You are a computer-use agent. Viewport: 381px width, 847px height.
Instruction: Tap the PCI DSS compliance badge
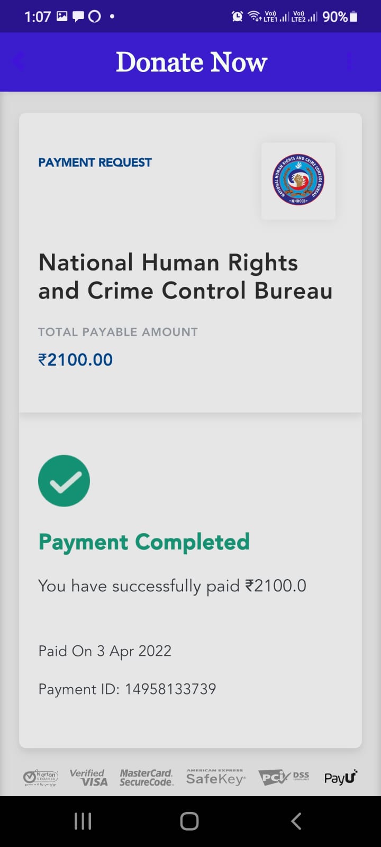284,777
